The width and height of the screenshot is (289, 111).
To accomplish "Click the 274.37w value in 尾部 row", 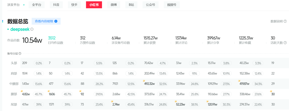I will pos(245,104).
